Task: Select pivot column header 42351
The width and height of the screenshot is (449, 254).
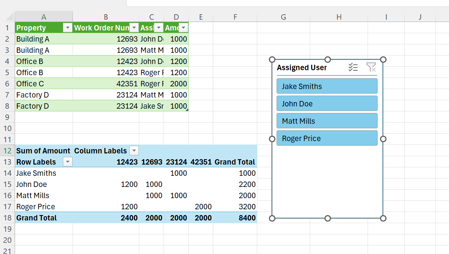Action: (201, 162)
